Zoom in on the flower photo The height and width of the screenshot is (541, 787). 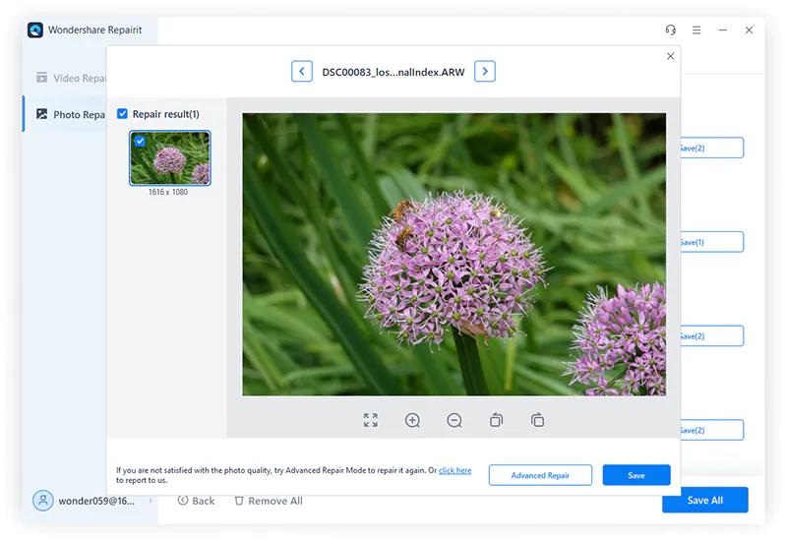tap(412, 420)
